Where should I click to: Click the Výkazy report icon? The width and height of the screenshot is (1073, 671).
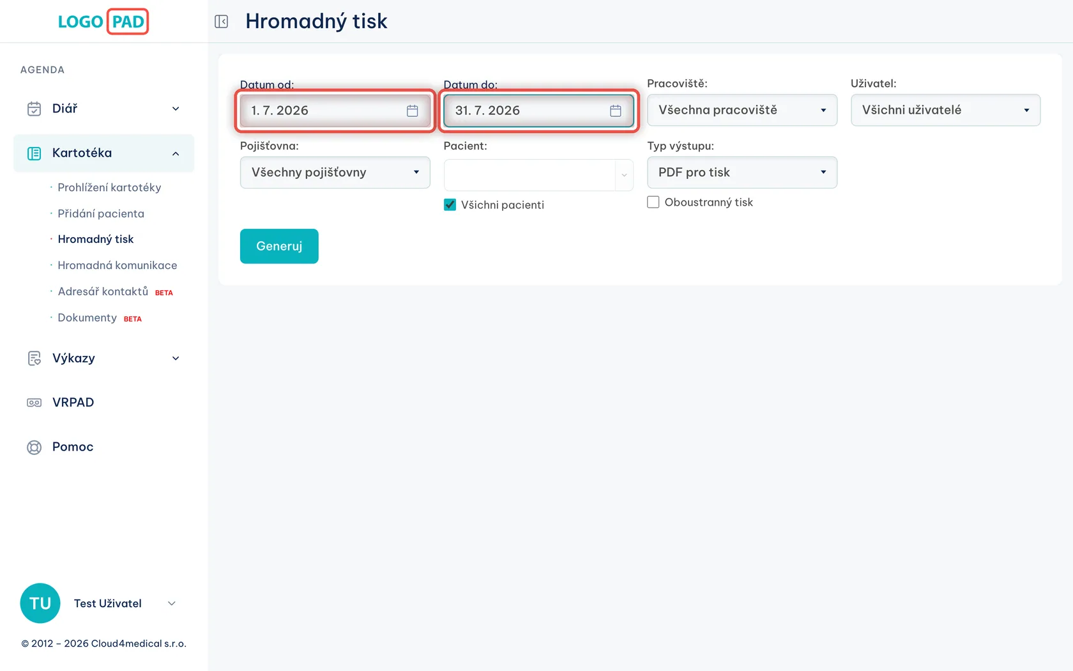34,359
